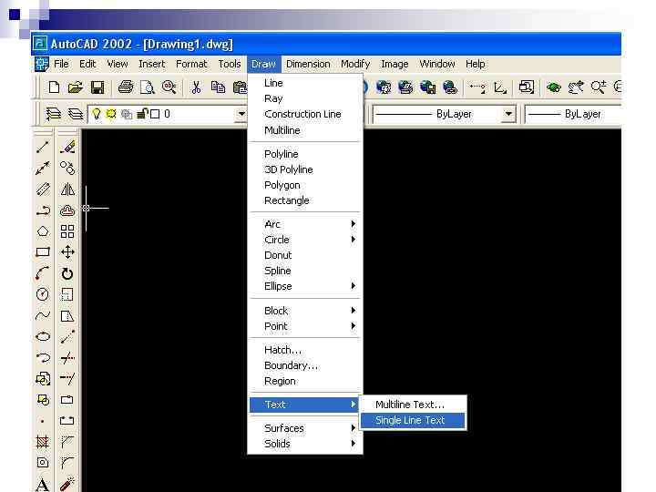Viewport: 656px width, 492px height.
Task: Open the layer list dropdown arrow
Action: pos(241,114)
